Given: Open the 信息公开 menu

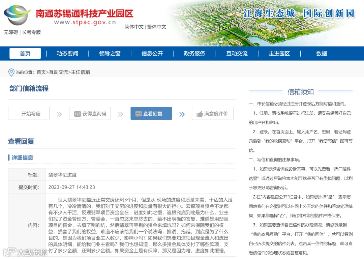Looking at the screenshot, I should pyautogui.click(x=152, y=53).
